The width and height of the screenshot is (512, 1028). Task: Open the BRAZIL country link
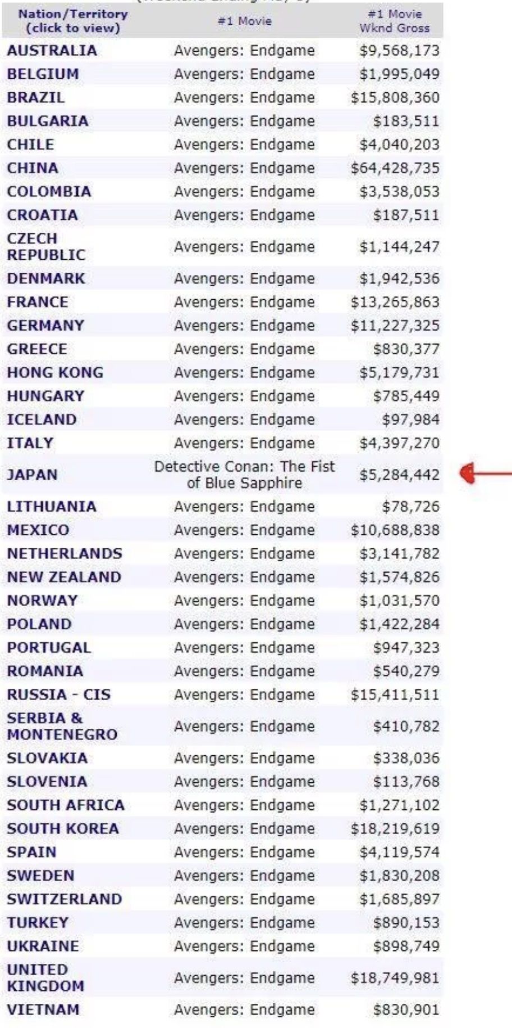point(36,97)
